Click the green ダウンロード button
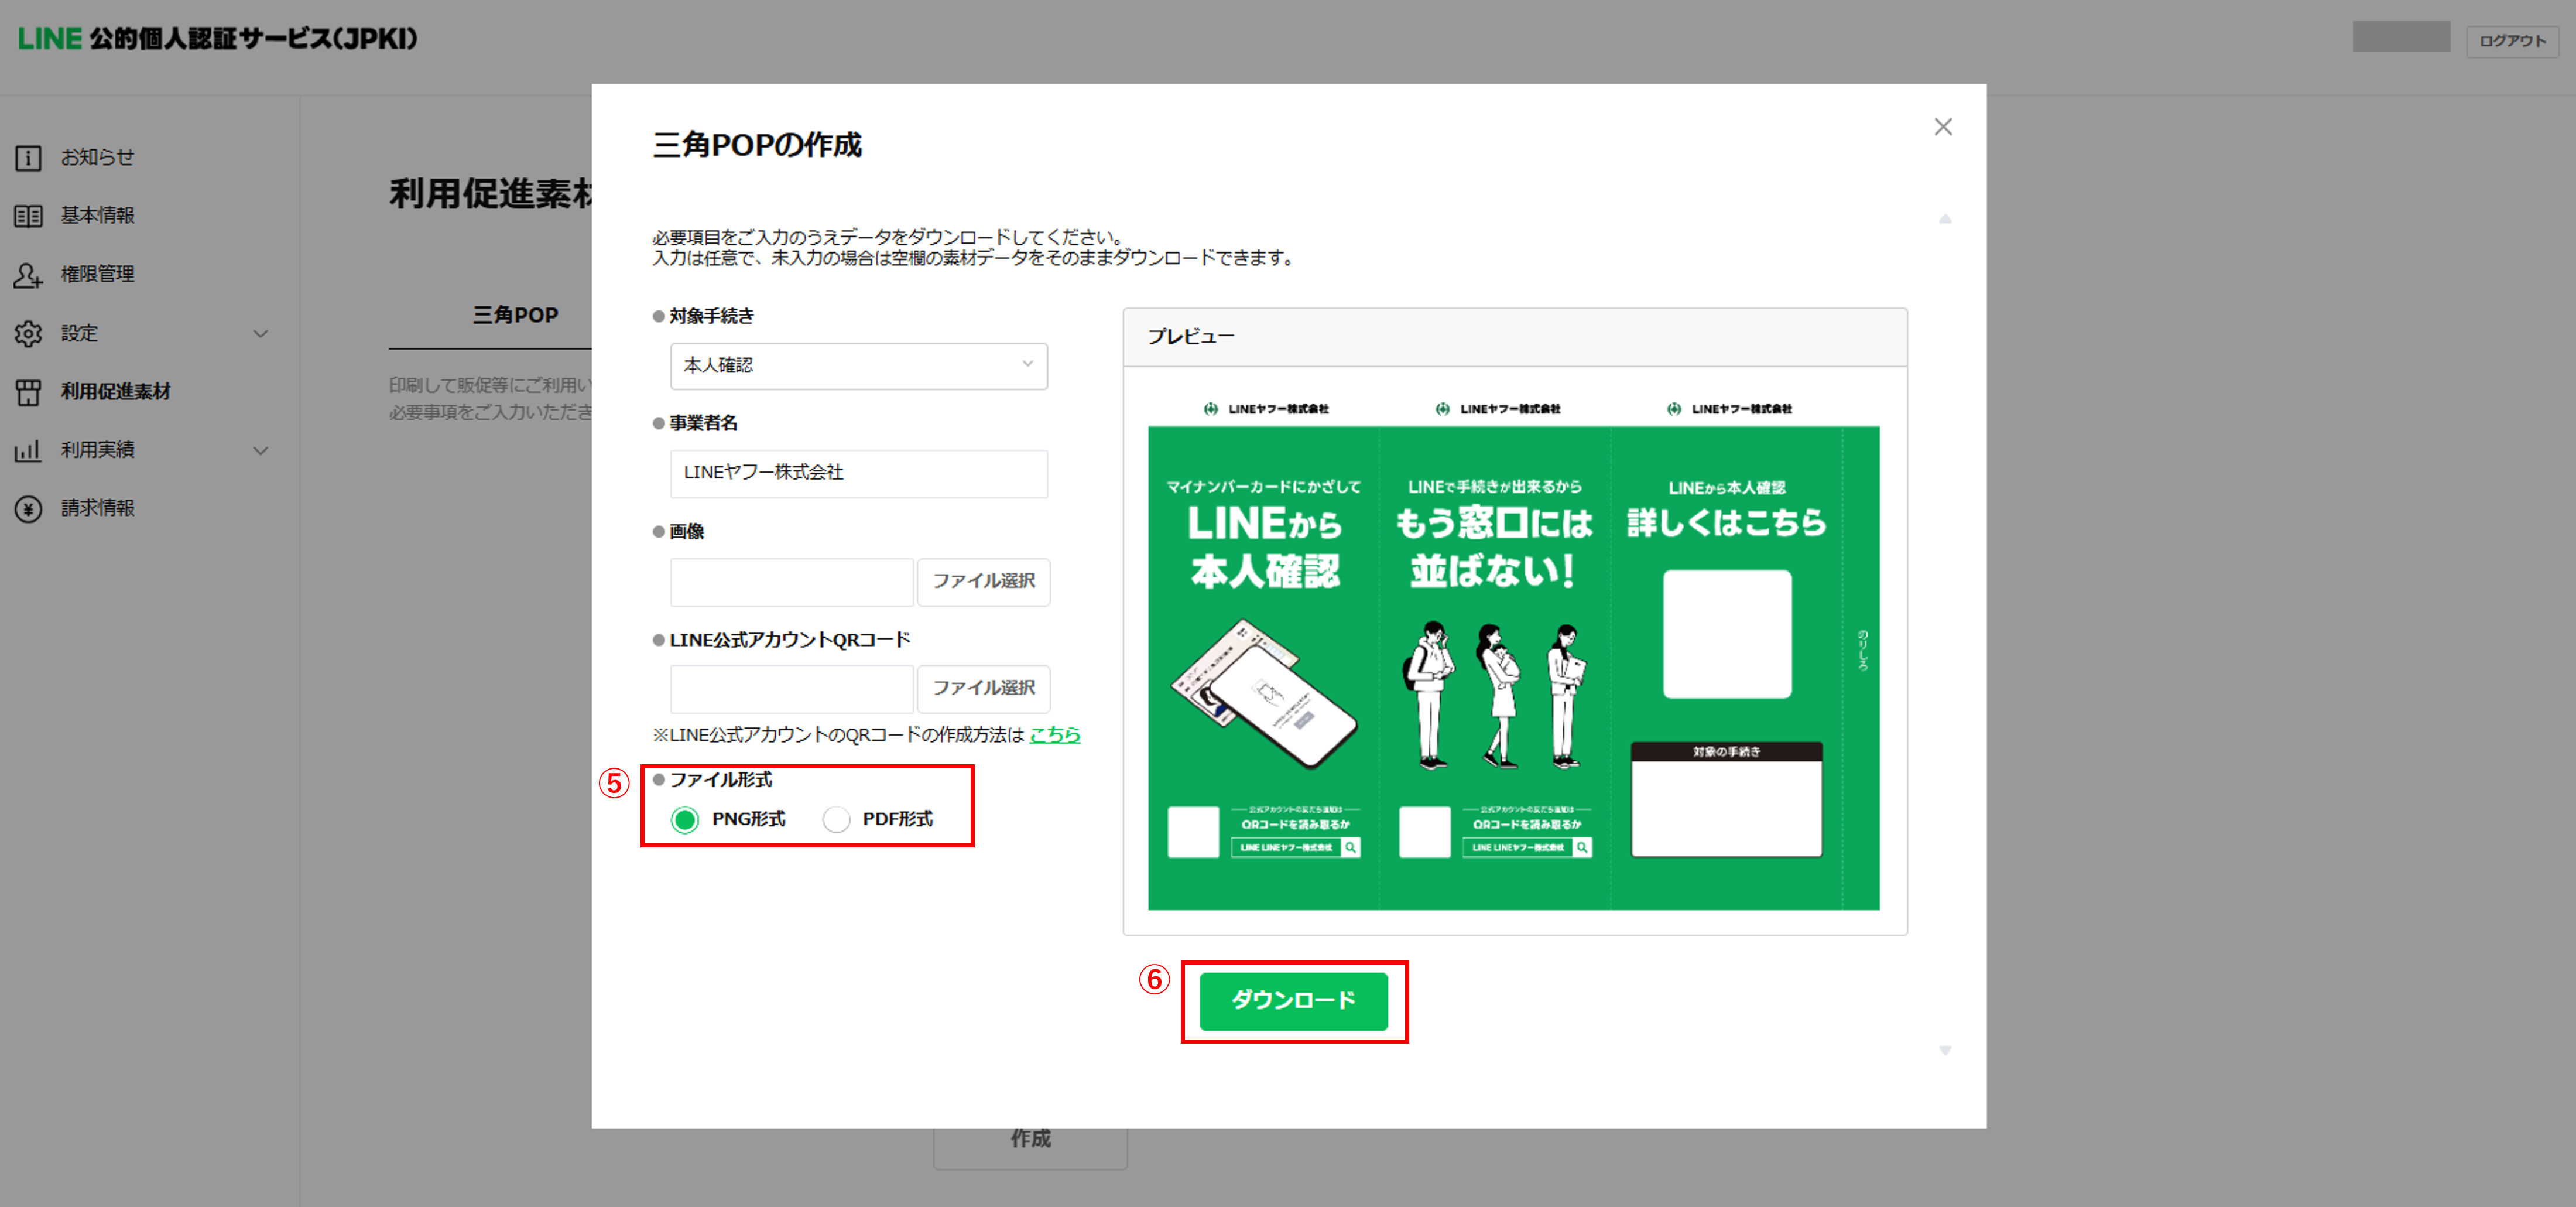This screenshot has width=2576, height=1207. click(x=1293, y=1001)
